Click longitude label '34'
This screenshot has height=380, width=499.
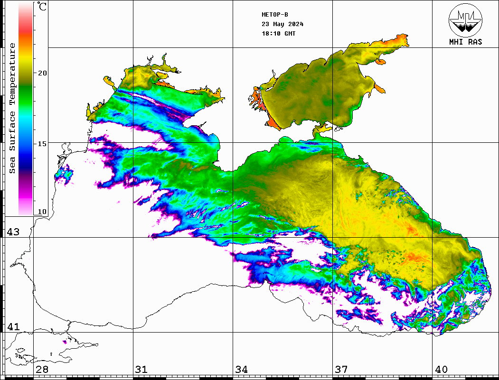click(242, 370)
